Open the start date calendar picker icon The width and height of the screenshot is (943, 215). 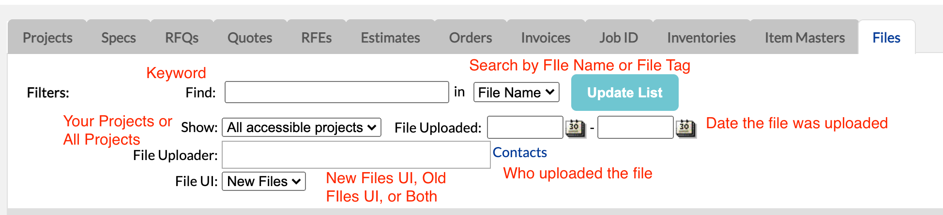[576, 128]
